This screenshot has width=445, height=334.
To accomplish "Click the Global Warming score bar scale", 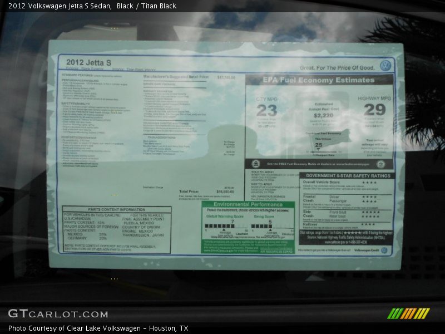I will coord(226,226).
